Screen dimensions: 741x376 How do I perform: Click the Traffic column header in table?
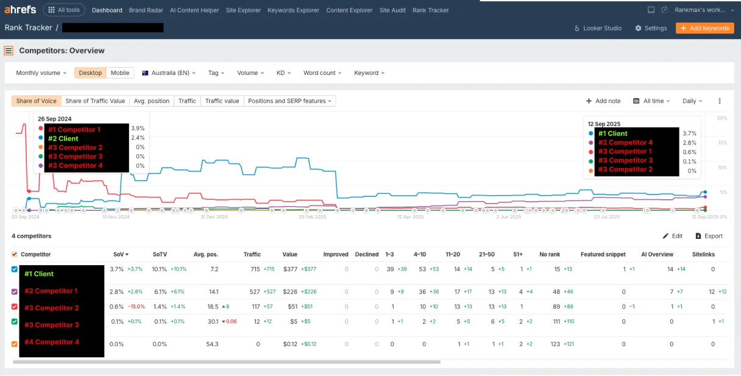(x=252, y=254)
